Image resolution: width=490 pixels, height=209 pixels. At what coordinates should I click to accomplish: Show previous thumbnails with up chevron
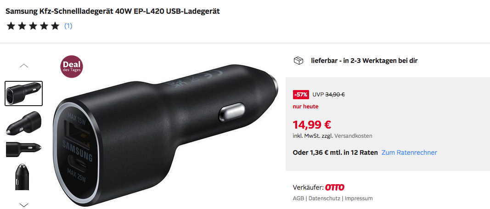[x=24, y=66]
